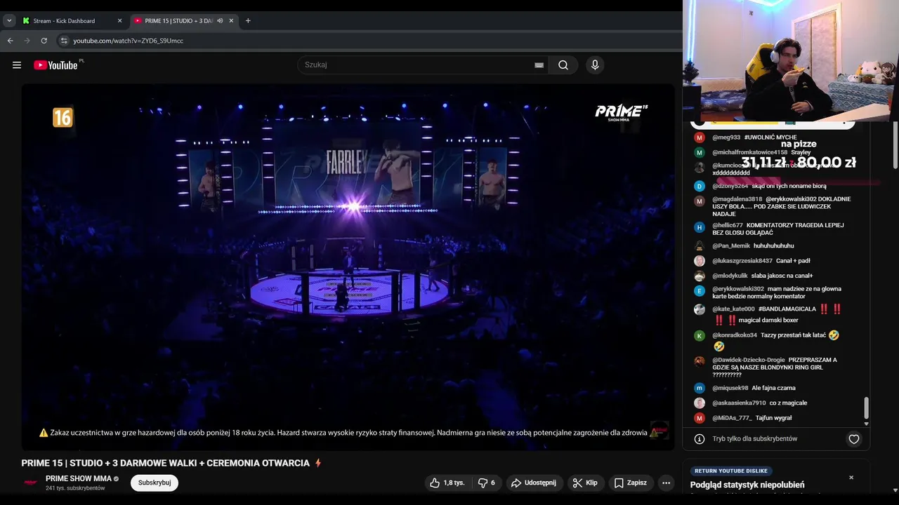Like the video (1,8 tys.)
Viewport: 899px width, 505px height.
click(x=447, y=483)
